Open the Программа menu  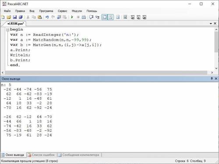pyautogui.click(x=46, y=11)
